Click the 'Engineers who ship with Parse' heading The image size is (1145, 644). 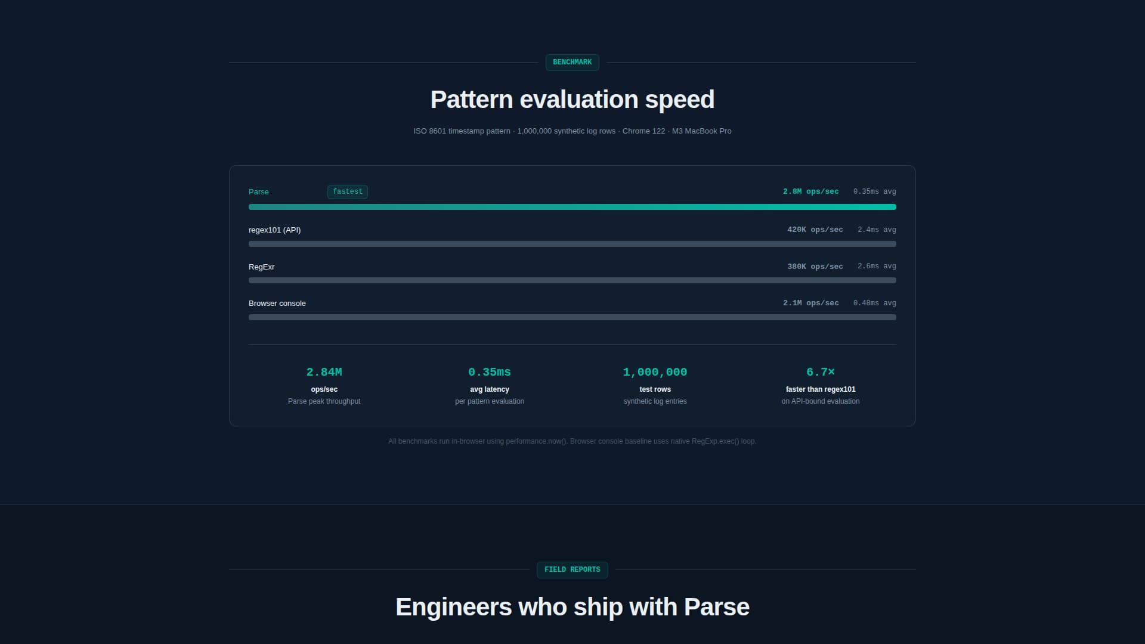click(572, 607)
